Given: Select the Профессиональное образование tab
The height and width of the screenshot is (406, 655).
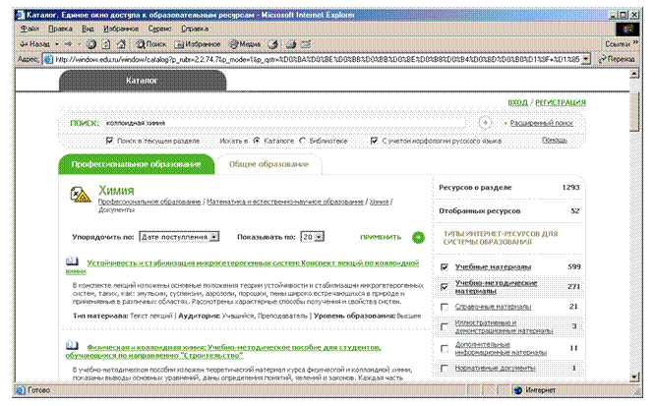Looking at the screenshot, I should click(136, 164).
